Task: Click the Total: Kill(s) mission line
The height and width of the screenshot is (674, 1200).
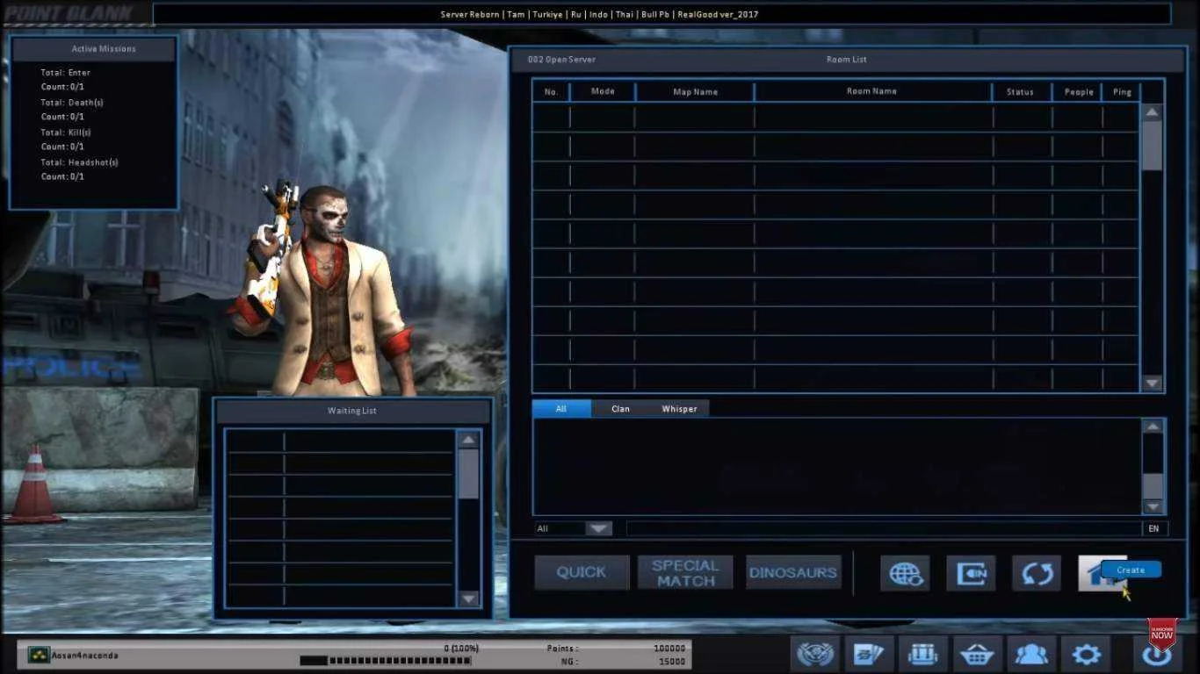Action: [66, 133]
